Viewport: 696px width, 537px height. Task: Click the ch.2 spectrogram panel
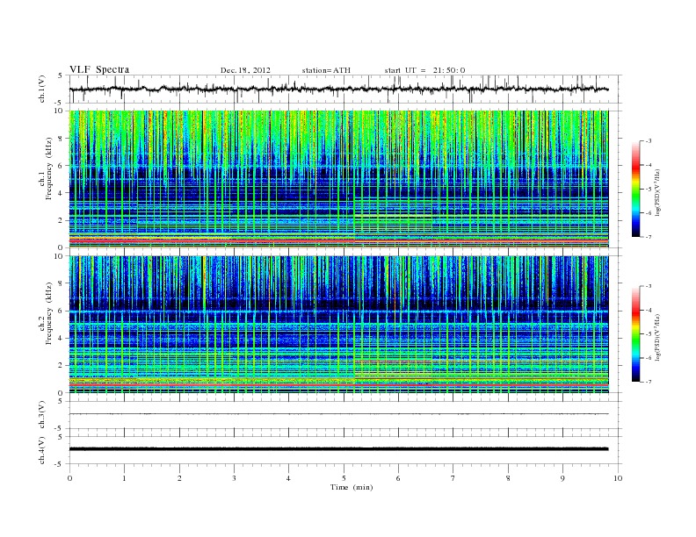pos(338,325)
